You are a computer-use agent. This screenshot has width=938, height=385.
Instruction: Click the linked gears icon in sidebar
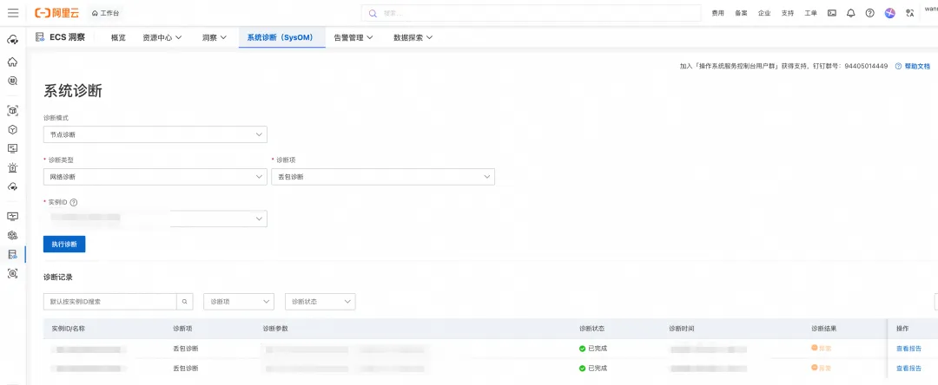coord(12,235)
